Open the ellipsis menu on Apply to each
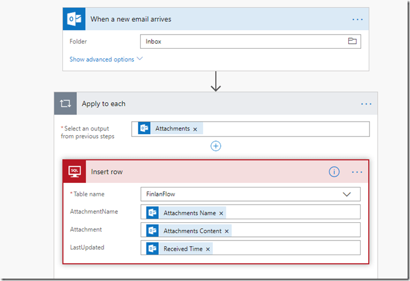This screenshot has height=281, width=410. tap(366, 104)
